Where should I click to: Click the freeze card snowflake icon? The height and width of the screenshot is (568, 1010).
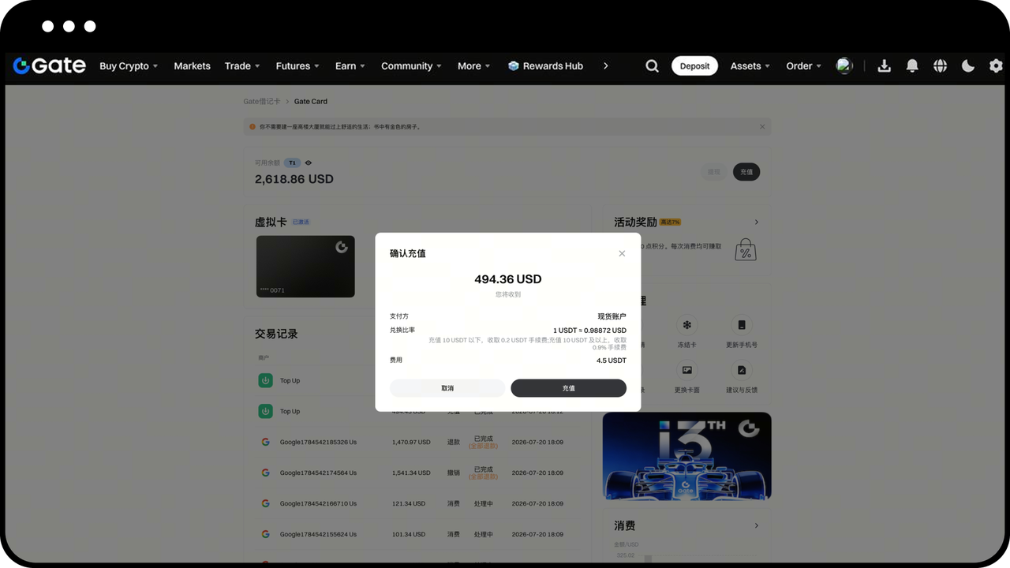[x=687, y=325]
